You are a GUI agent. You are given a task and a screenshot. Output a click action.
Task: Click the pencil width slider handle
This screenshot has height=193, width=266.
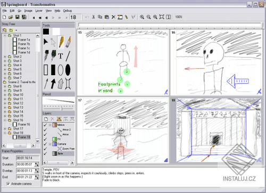click(x=62, y=108)
